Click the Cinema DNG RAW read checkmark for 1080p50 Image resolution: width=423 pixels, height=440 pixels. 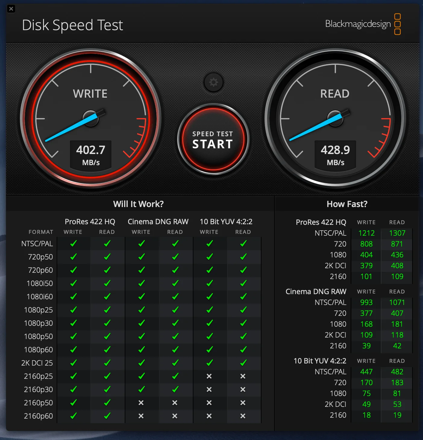(x=175, y=336)
